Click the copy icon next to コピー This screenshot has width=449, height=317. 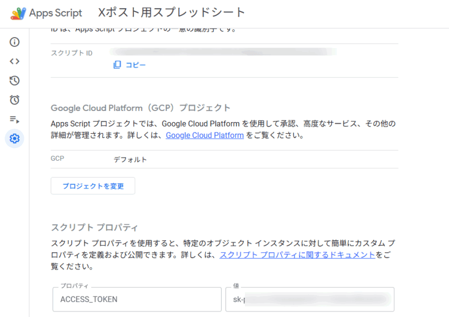117,65
